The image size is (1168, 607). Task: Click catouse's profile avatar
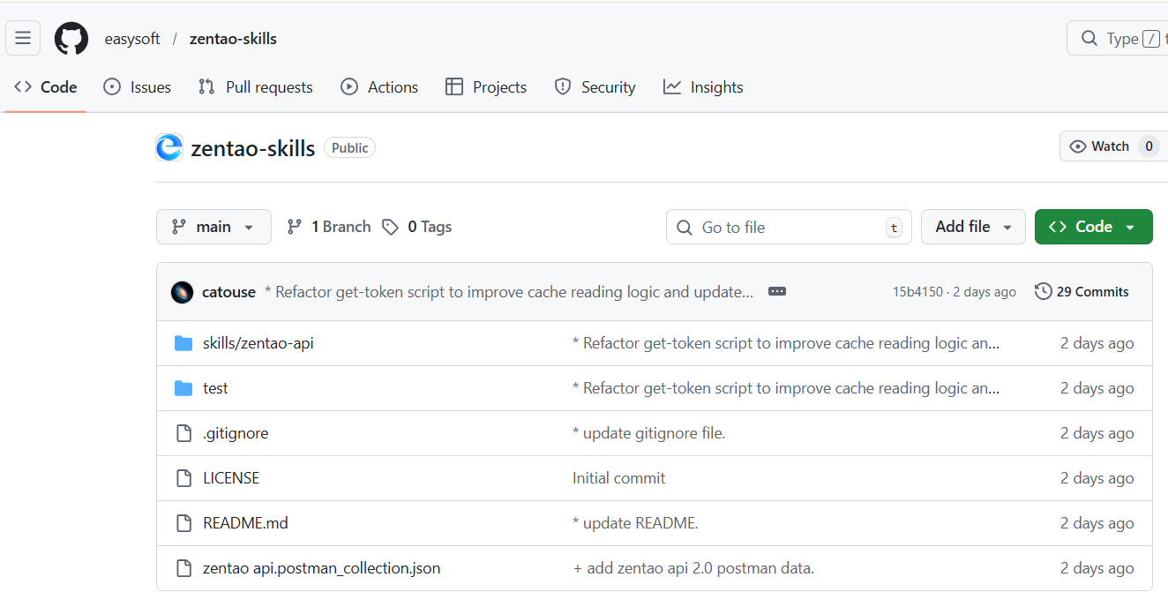pyautogui.click(x=183, y=292)
